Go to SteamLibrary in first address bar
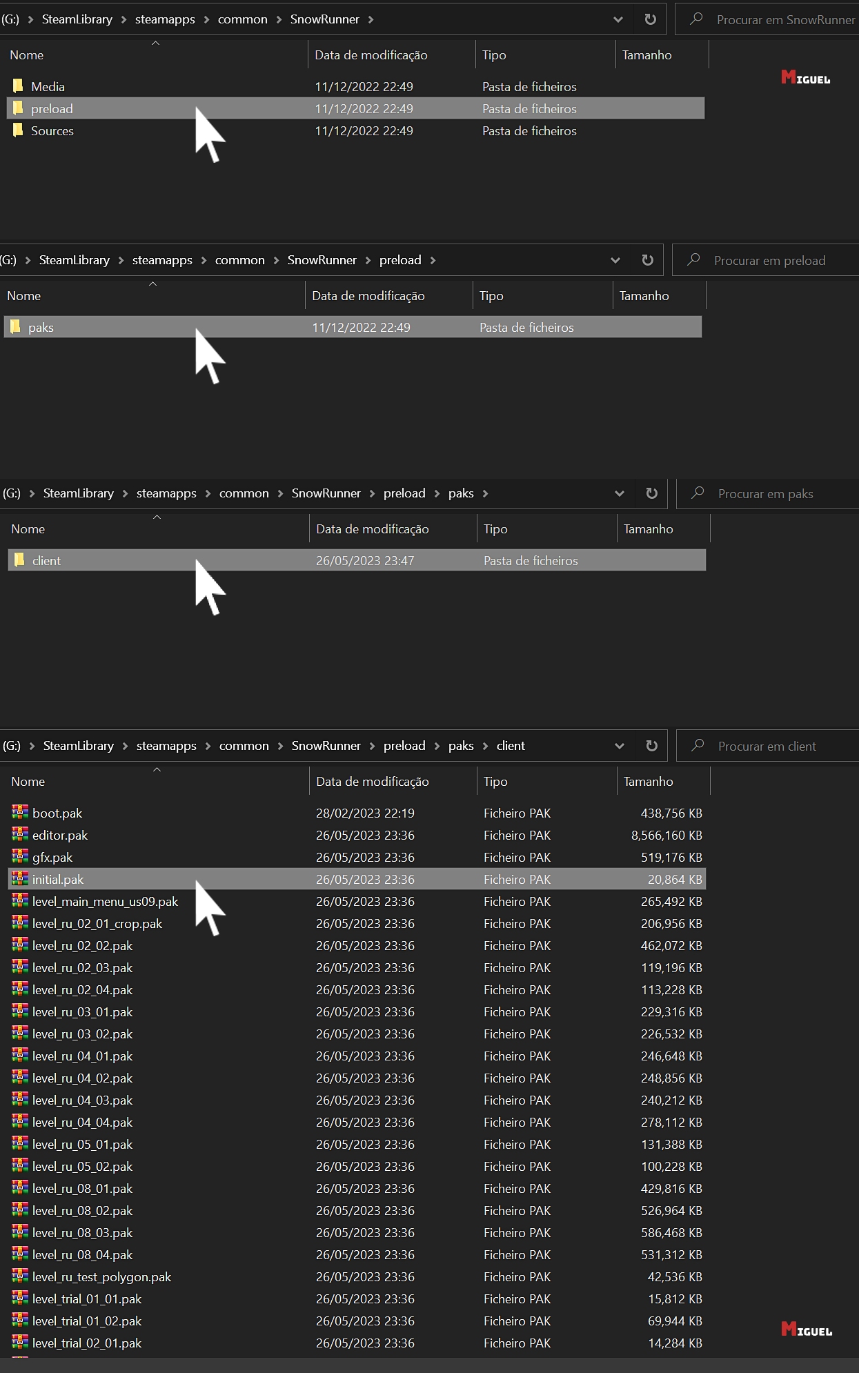The width and height of the screenshot is (859, 1373). 77,19
